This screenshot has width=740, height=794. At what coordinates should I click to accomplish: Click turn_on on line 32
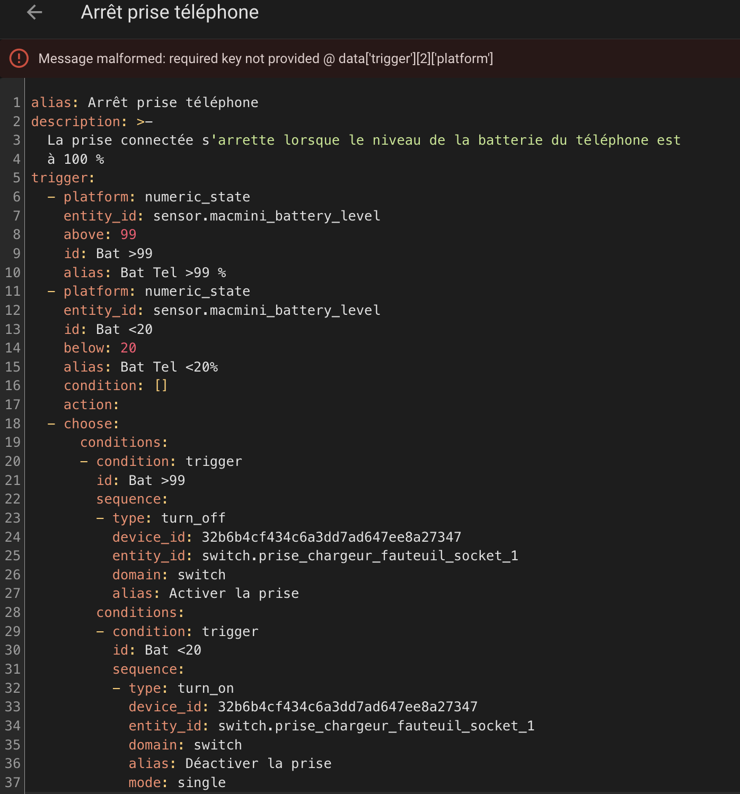(206, 688)
